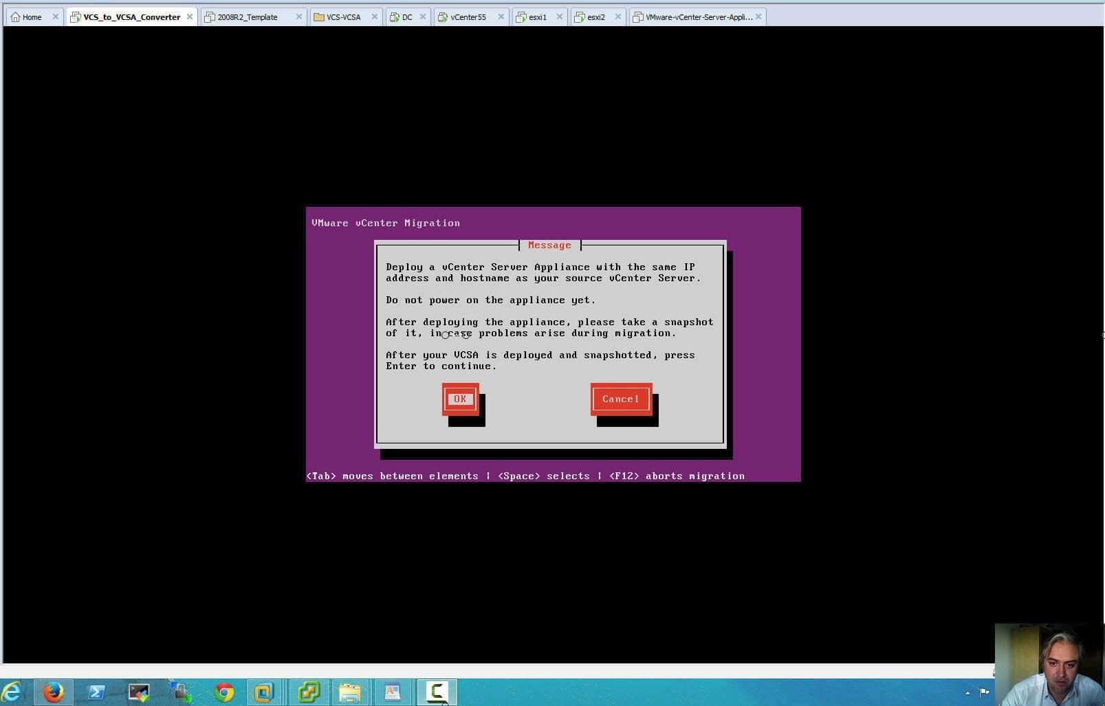Click the 'VMware vCenter Migration' title text
This screenshot has height=706, width=1105.
[386, 223]
